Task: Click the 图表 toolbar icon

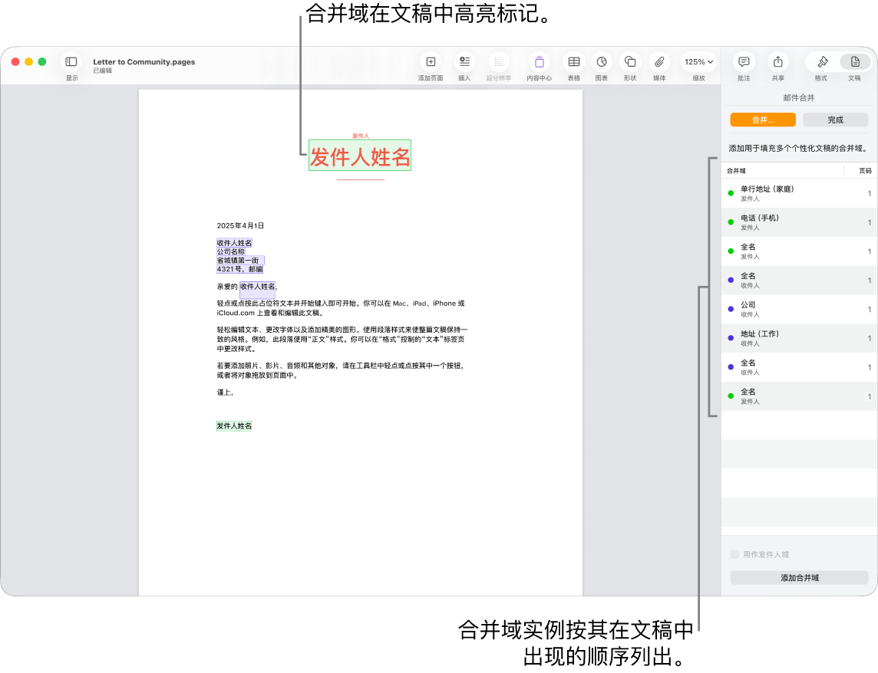Action: 602,62
